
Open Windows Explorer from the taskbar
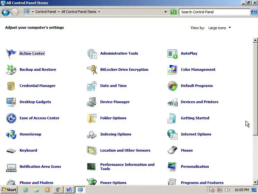click(36, 190)
